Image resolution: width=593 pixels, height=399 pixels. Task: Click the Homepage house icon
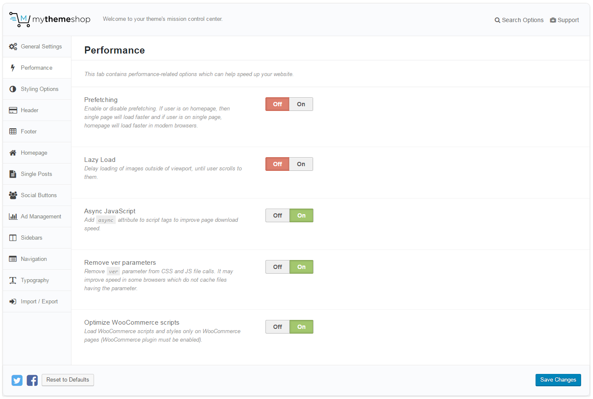click(x=13, y=153)
